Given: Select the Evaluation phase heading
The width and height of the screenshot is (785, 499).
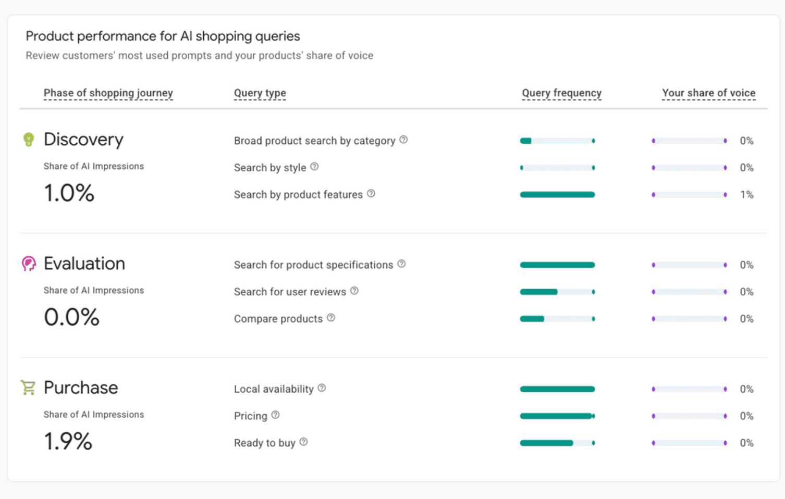Looking at the screenshot, I should click(84, 264).
